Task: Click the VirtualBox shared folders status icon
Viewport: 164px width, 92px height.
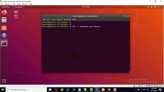Action: [x=144, y=86]
